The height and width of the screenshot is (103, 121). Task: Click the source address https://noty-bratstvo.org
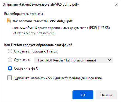point(36,33)
